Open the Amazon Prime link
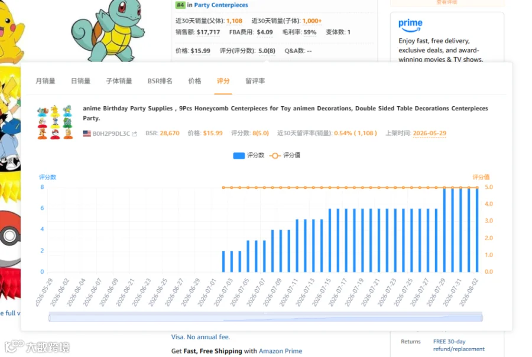This screenshot has height=357, width=532. pyautogui.click(x=280, y=351)
